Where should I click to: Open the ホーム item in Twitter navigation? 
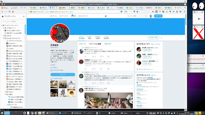pyautogui.click(x=53, y=16)
